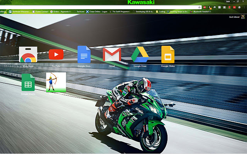Open the Zach Edlund account avatar
Screen dimensions: 247x154
243,17
